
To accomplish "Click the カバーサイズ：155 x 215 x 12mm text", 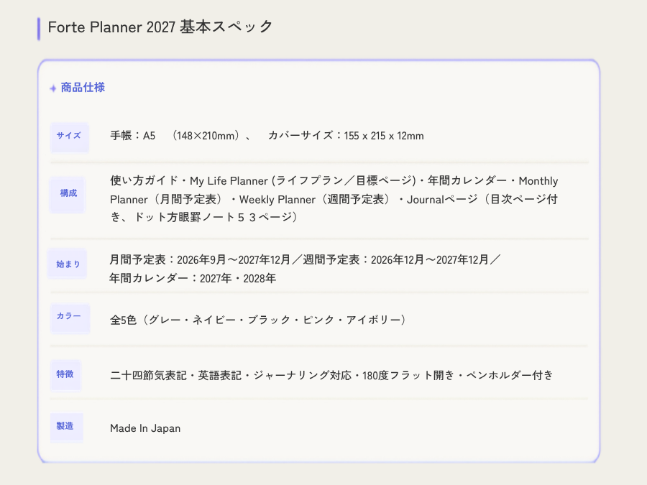I will pyautogui.click(x=346, y=136).
